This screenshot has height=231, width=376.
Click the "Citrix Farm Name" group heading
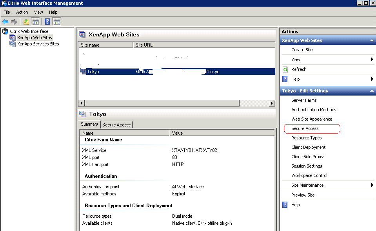coord(104,140)
